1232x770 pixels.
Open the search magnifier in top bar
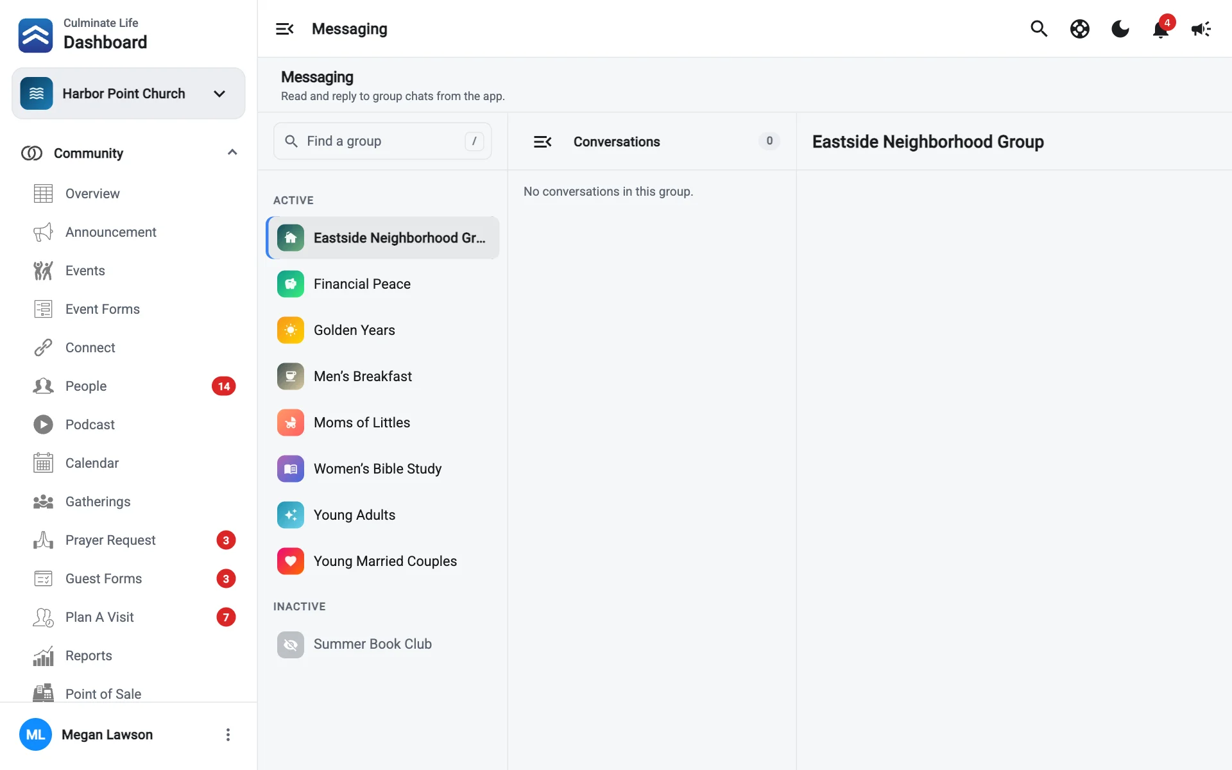point(1039,29)
